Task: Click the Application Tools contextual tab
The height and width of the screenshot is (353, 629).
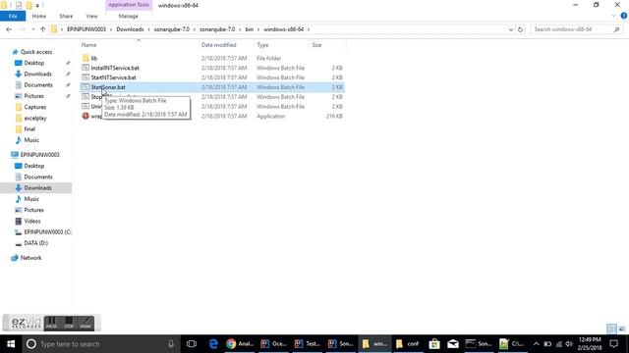Action: (x=129, y=5)
